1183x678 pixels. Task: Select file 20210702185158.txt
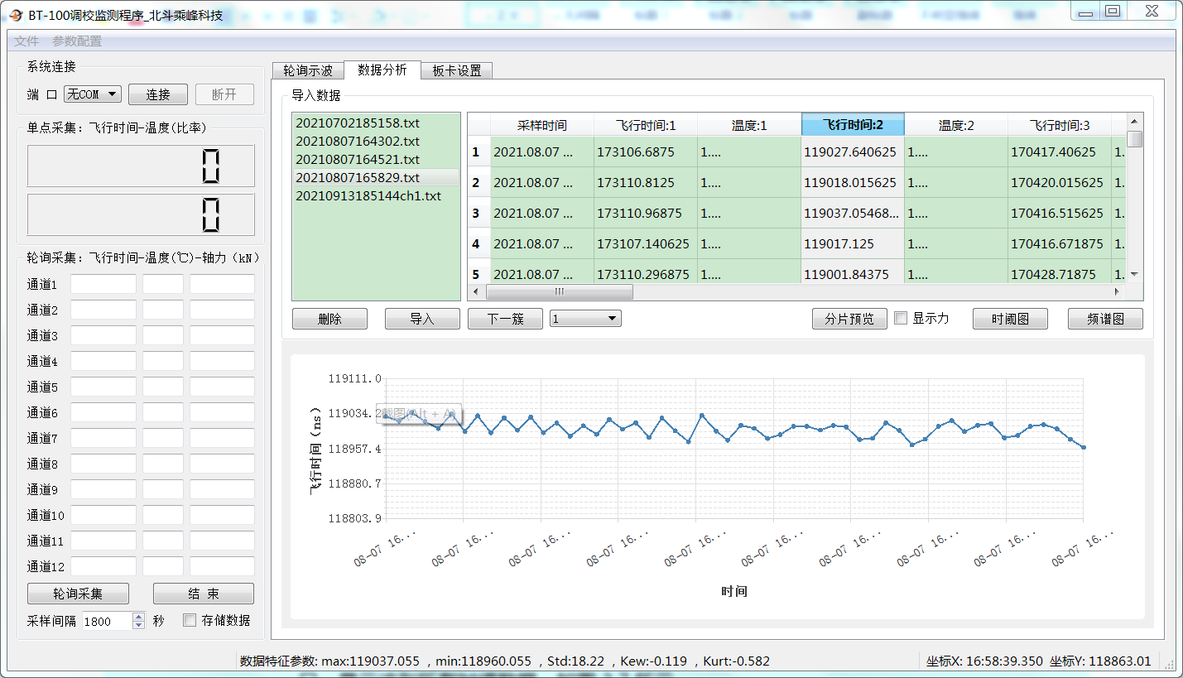click(376, 123)
